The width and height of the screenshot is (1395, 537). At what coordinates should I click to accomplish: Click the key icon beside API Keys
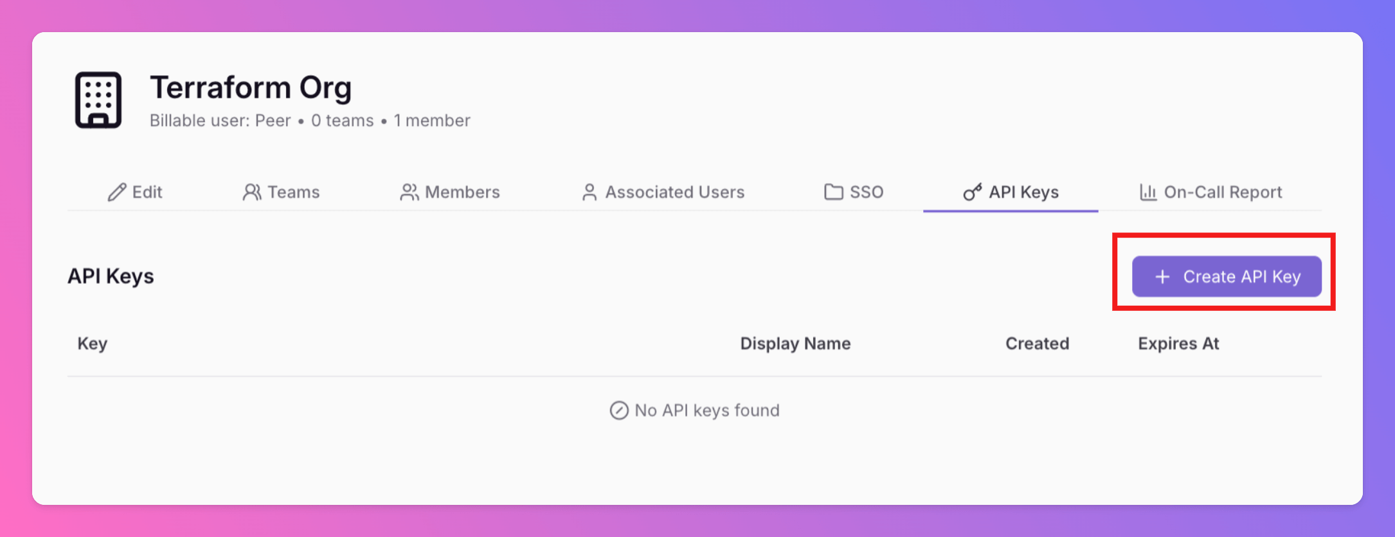(973, 192)
